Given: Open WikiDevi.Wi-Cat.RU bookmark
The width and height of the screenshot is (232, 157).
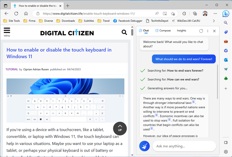Looking at the screenshot, I should [x=186, y=21].
